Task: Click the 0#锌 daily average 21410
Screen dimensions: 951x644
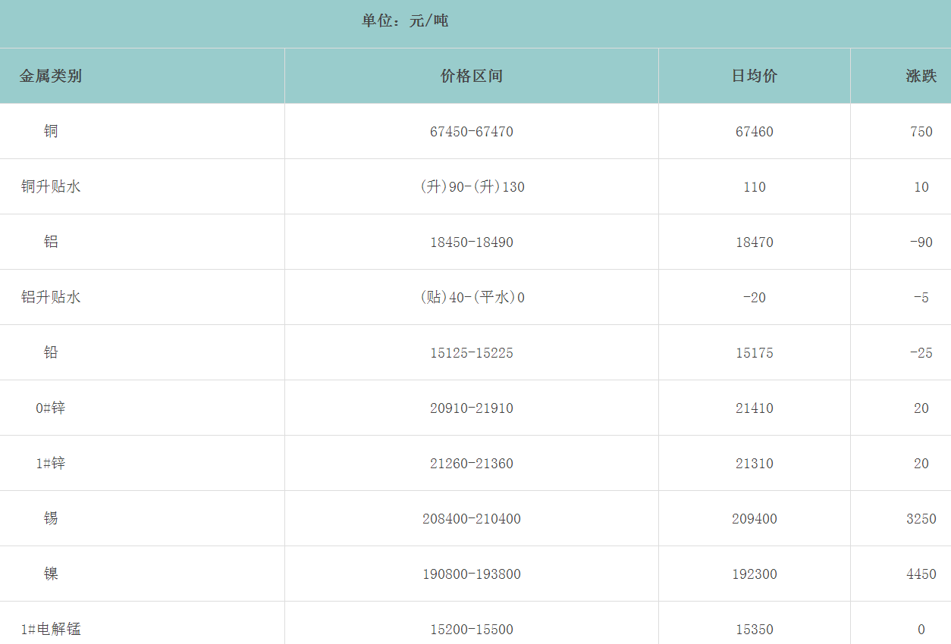Action: click(755, 408)
